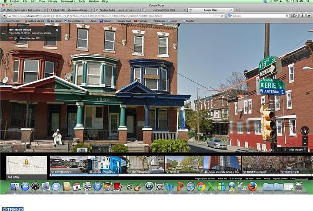Screen dimensions: 313x211
Task: Click the back arrow in address card
Action: click(x=3, y=34)
